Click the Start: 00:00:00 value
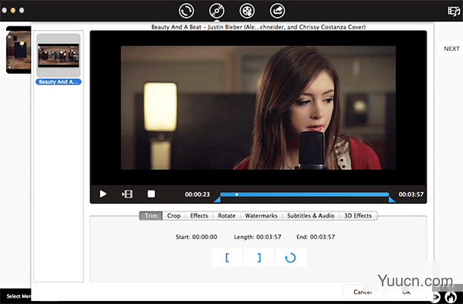 click(196, 237)
